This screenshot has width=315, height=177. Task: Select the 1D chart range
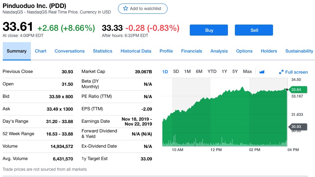tap(165, 72)
